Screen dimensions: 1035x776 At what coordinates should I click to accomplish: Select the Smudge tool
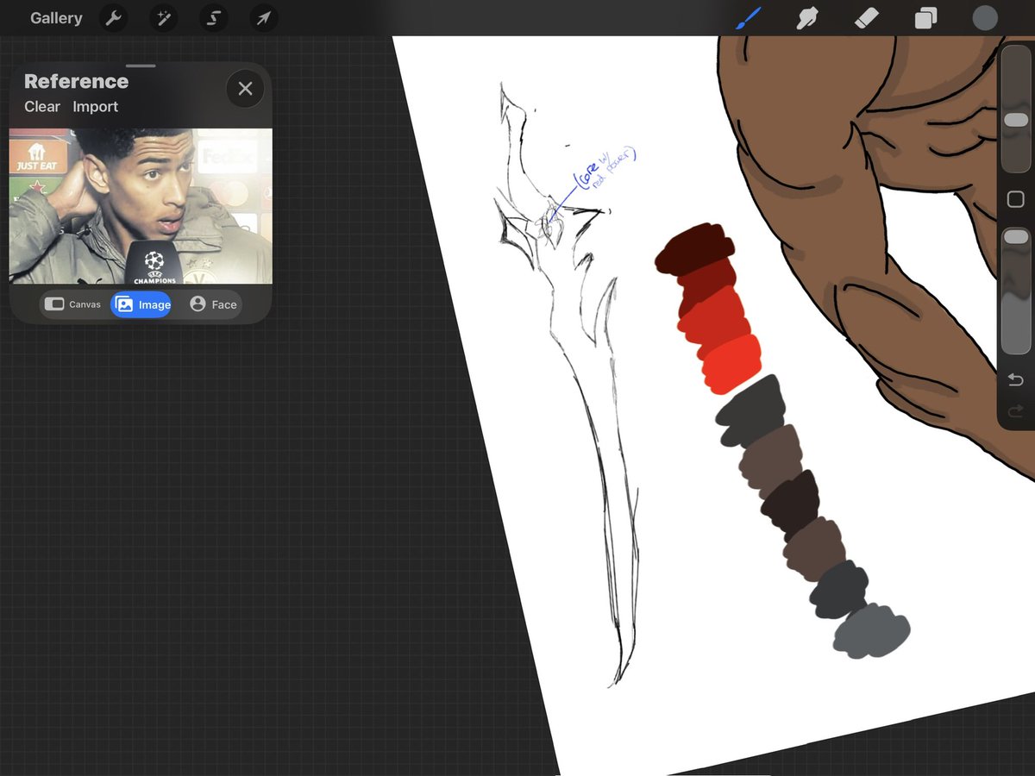coord(807,18)
